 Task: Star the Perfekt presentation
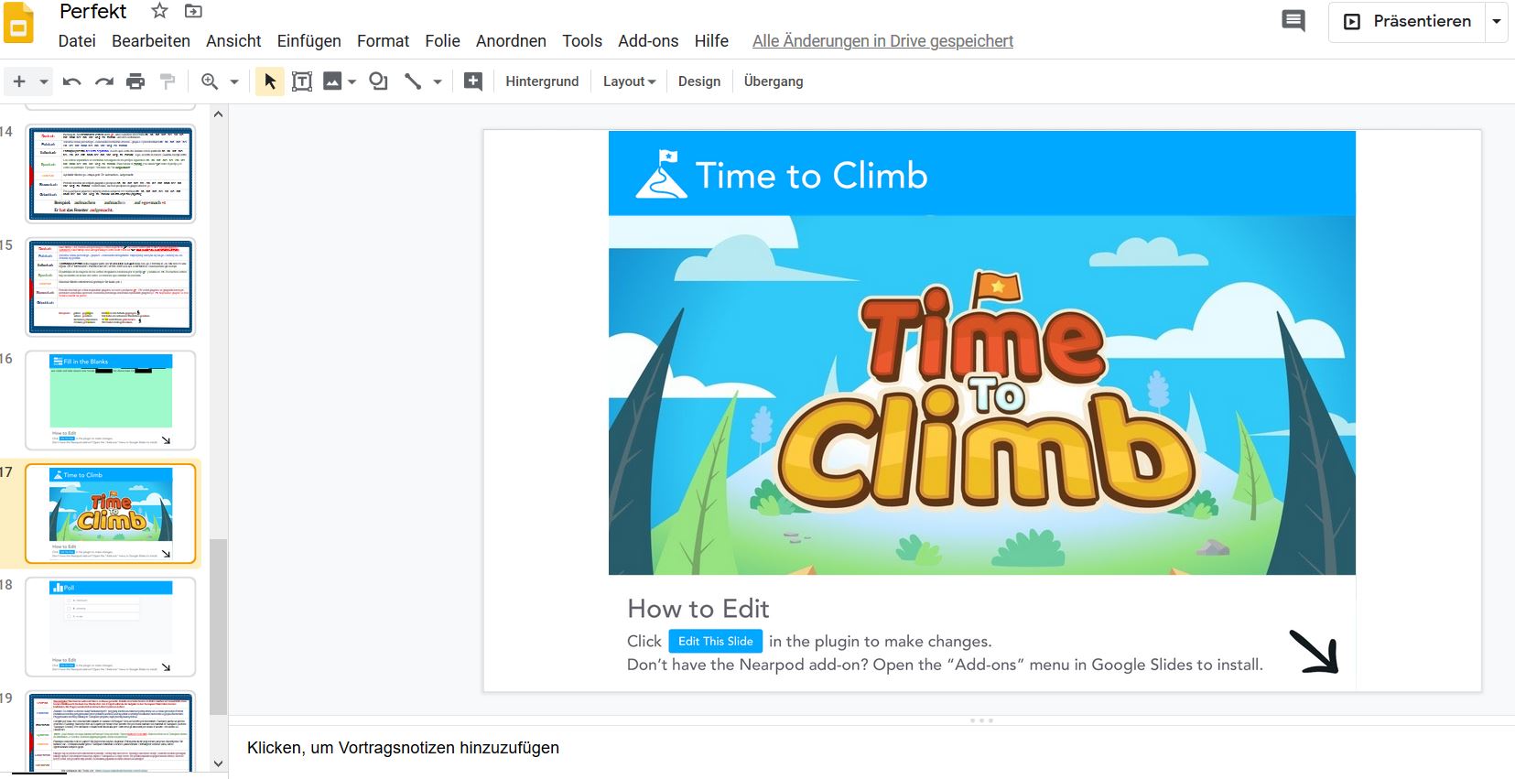coord(159,11)
